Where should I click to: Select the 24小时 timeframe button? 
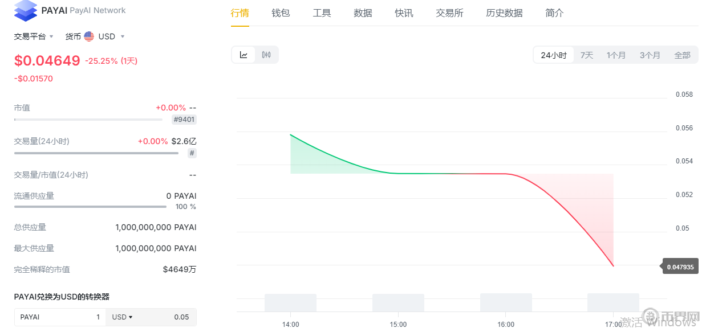(553, 54)
